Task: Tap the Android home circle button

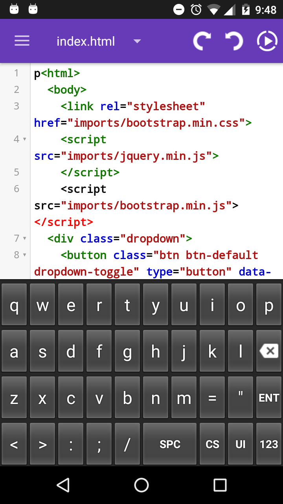Action: [x=141, y=485]
